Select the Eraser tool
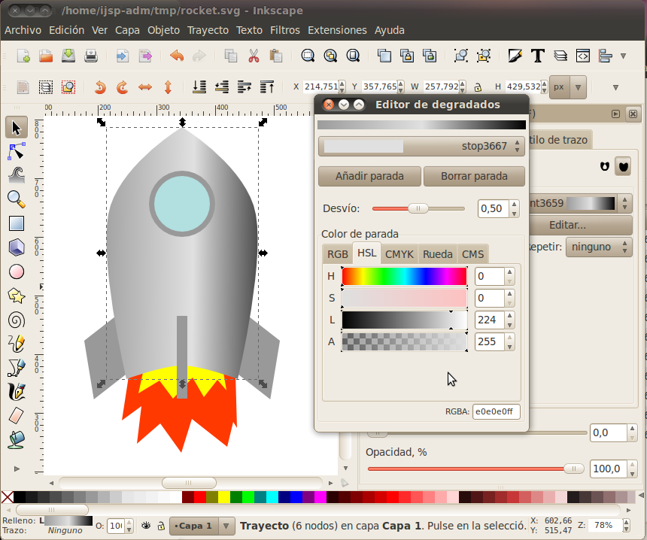 click(x=17, y=416)
